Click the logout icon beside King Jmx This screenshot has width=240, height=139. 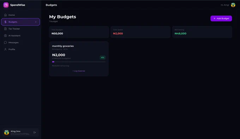(x=35, y=132)
